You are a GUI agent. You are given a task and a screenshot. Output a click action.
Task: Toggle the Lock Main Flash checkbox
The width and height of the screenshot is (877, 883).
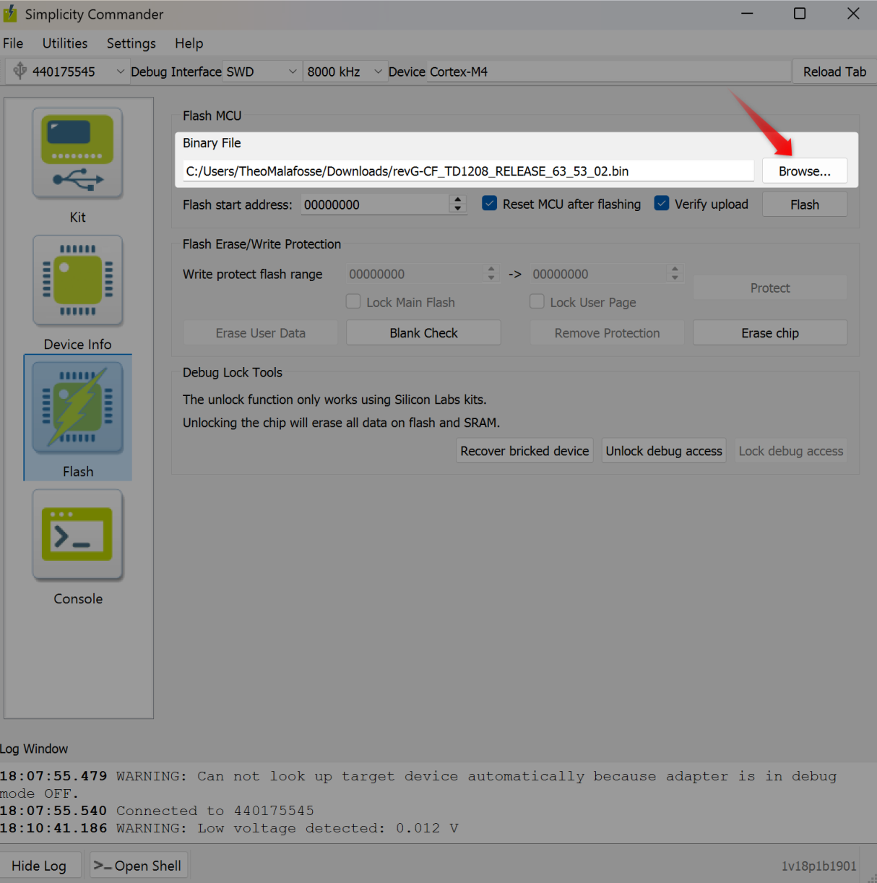353,302
